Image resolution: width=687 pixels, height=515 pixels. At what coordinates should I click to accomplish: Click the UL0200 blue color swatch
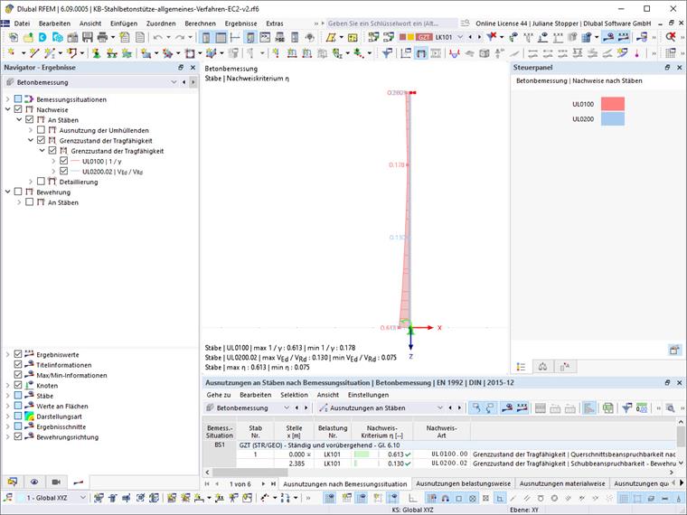tap(613, 118)
